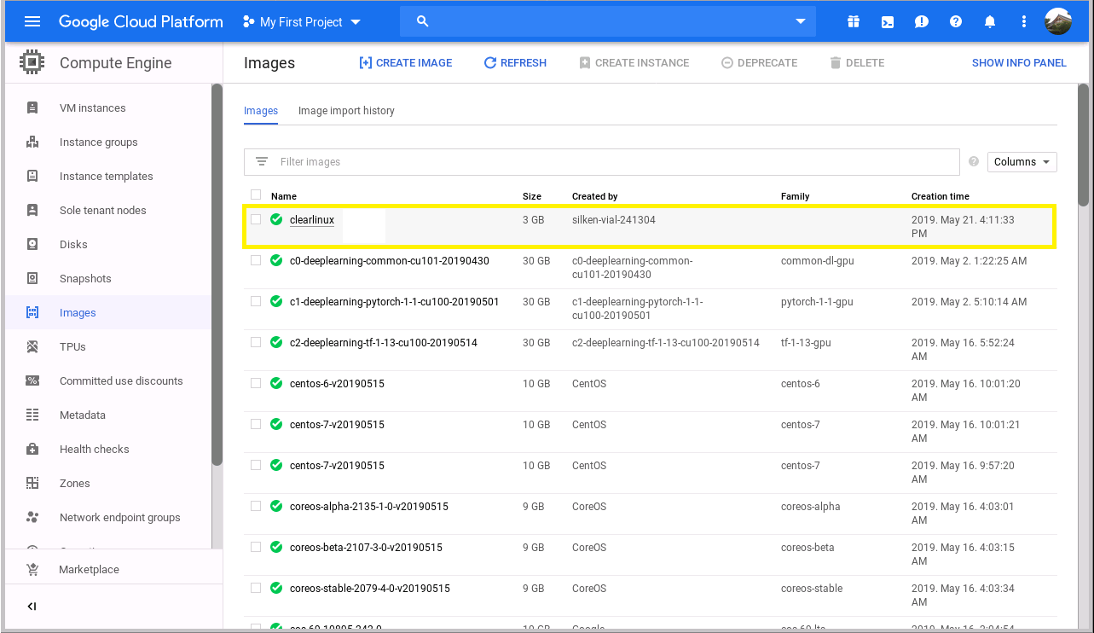Image resolution: width=1094 pixels, height=633 pixels.
Task: Click the REFRESH button
Action: [x=515, y=63]
